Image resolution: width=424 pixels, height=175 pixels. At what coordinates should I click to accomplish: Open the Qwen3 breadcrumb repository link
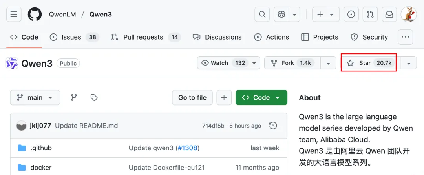coord(101,14)
